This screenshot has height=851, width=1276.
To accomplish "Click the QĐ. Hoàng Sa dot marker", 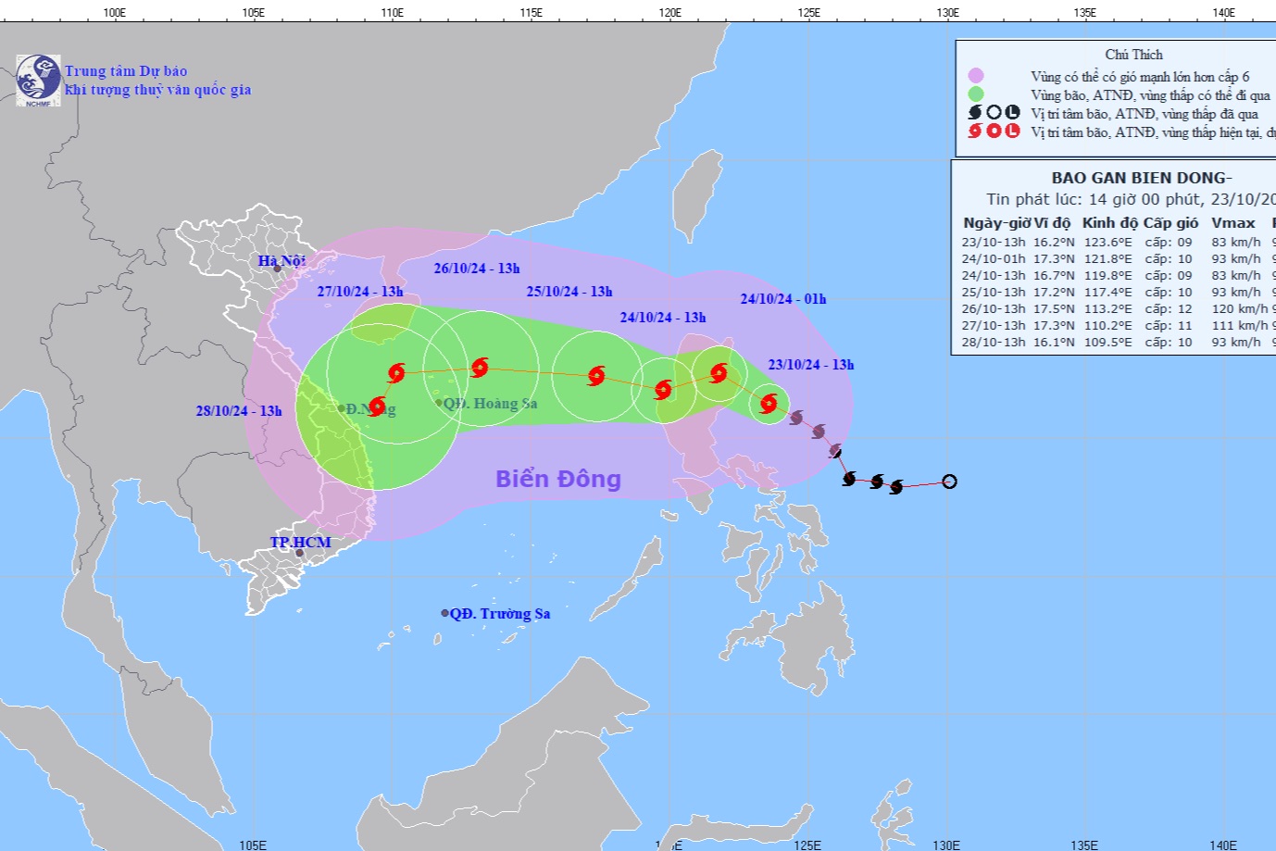I will (439, 402).
